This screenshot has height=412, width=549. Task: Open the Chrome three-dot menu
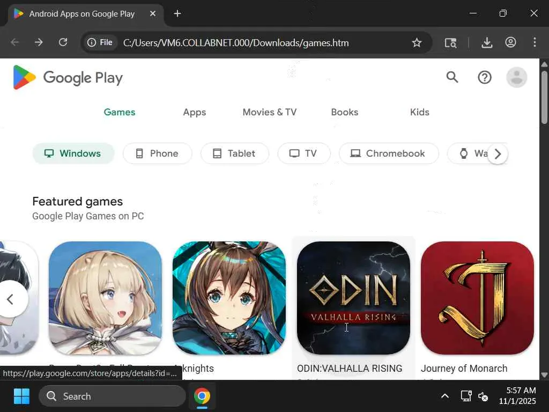535,42
